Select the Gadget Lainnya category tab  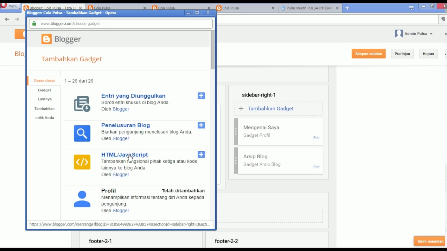click(x=45, y=94)
